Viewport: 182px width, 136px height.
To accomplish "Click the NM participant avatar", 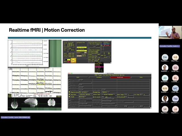I will [165, 88].
